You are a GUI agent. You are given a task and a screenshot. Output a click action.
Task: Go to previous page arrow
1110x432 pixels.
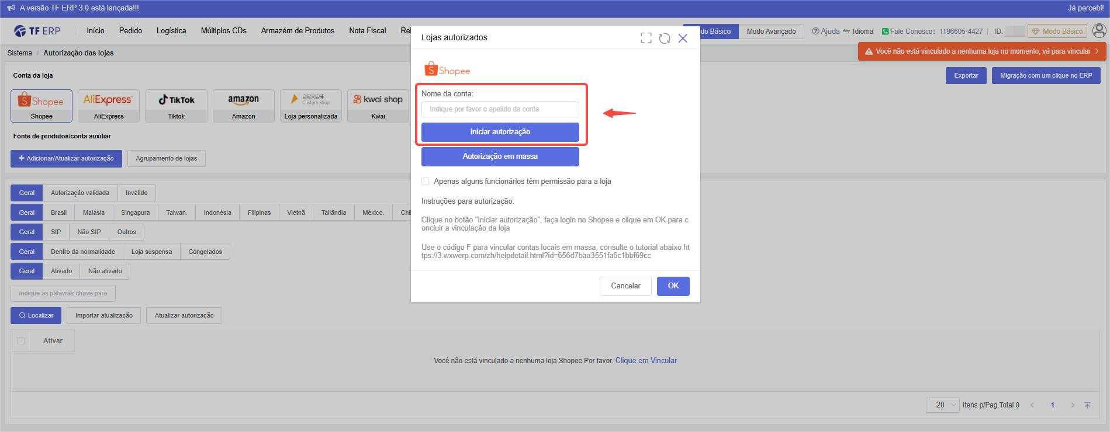click(x=1032, y=405)
